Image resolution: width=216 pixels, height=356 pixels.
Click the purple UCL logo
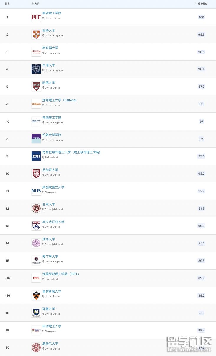pyautogui.click(x=36, y=139)
